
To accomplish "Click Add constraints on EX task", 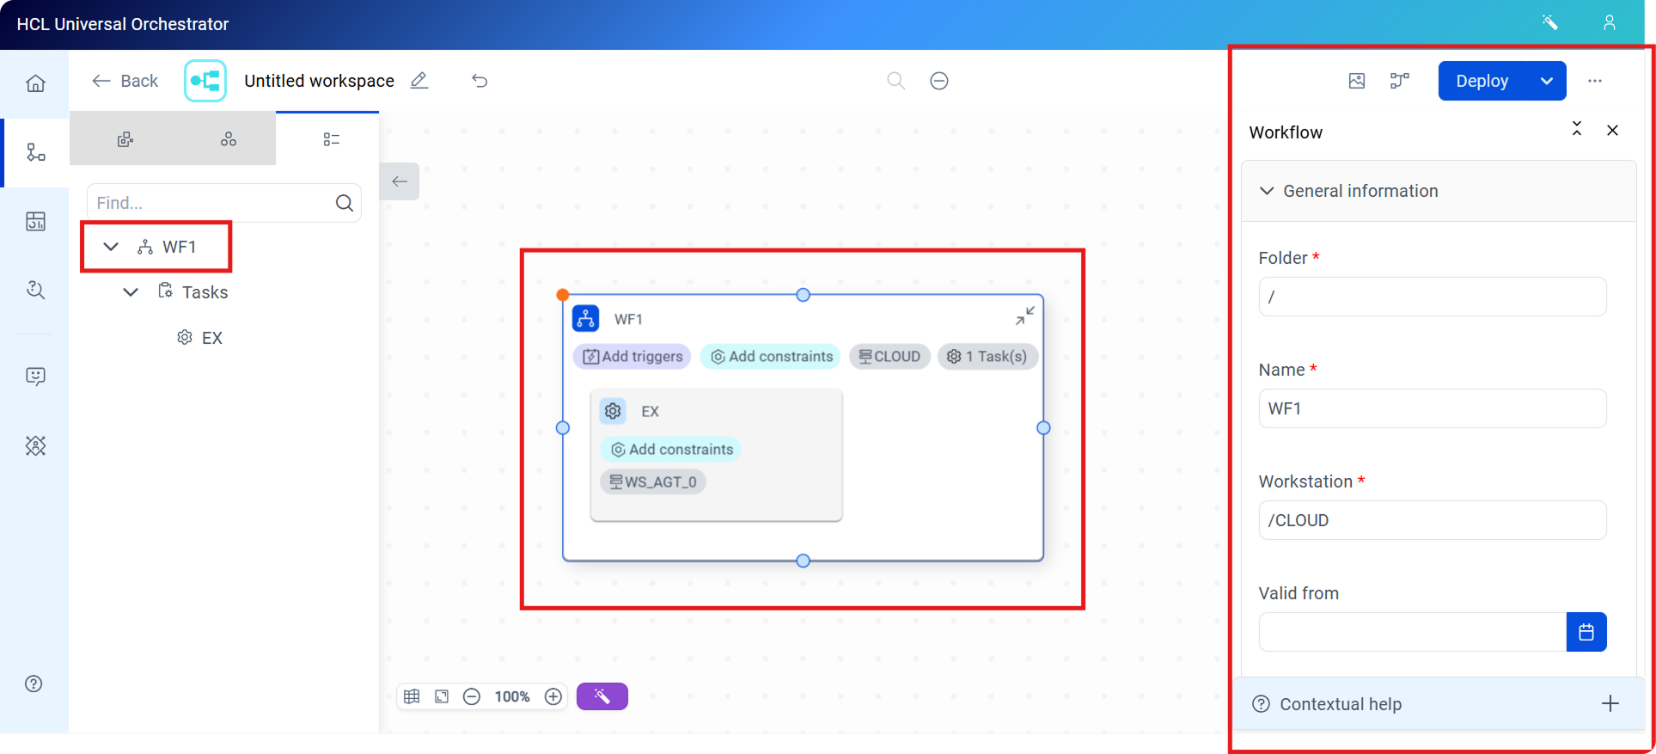I will (671, 450).
